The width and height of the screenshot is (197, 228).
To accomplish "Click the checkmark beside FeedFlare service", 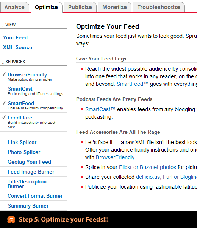I will [x=4, y=117].
